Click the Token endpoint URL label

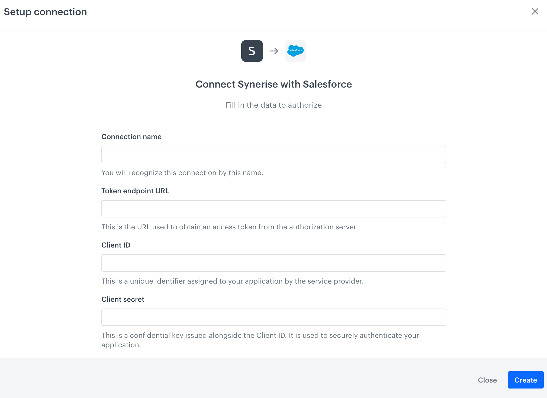tap(135, 191)
